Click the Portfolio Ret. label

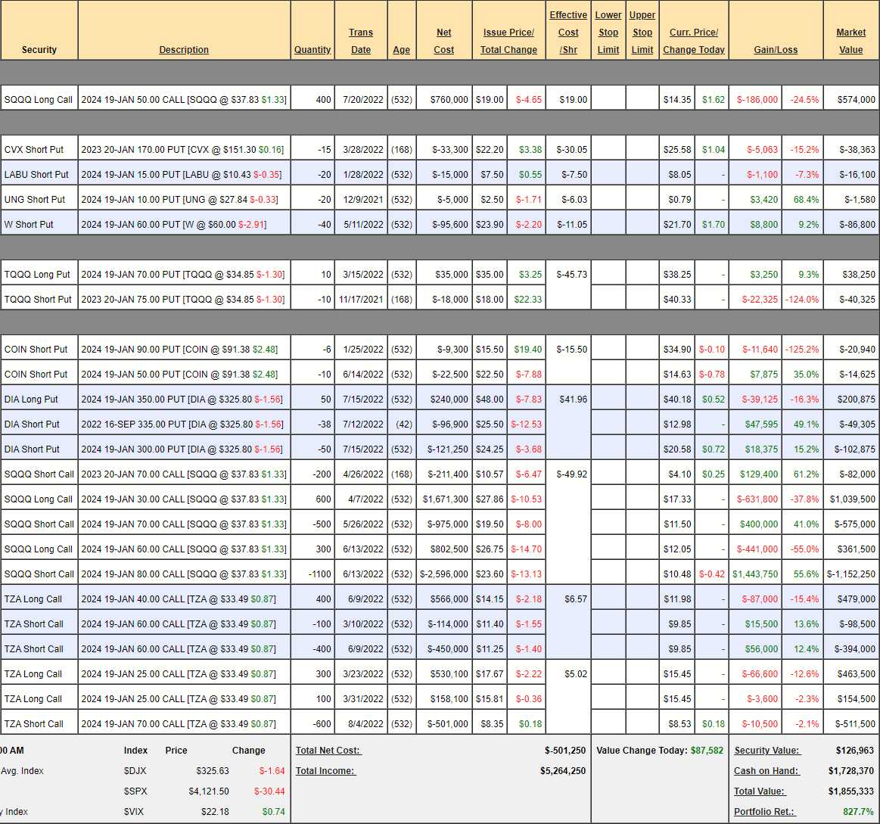click(x=764, y=812)
